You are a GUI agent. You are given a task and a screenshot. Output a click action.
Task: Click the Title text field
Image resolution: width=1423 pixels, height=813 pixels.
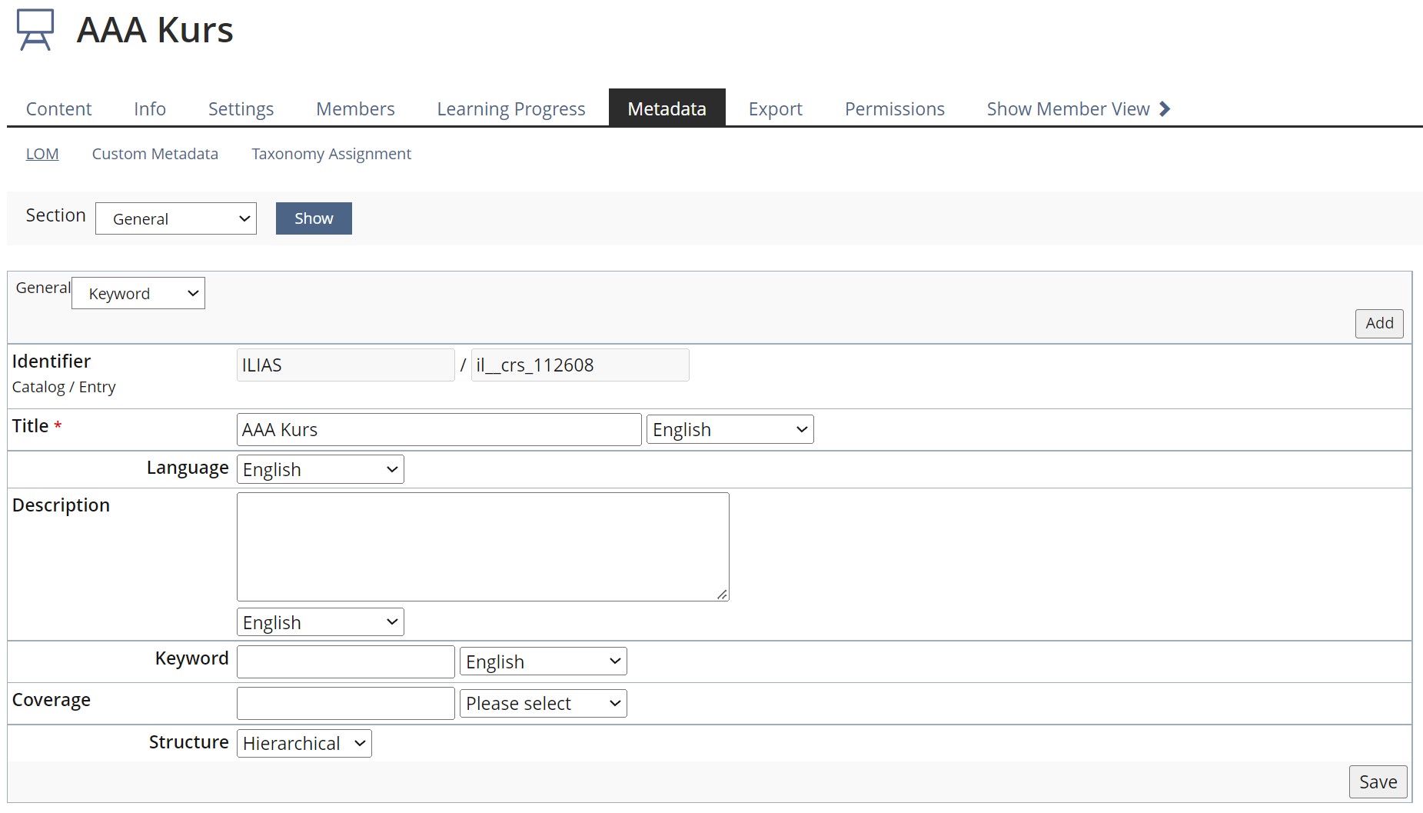(438, 430)
